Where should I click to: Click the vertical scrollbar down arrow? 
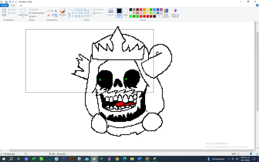(258, 148)
